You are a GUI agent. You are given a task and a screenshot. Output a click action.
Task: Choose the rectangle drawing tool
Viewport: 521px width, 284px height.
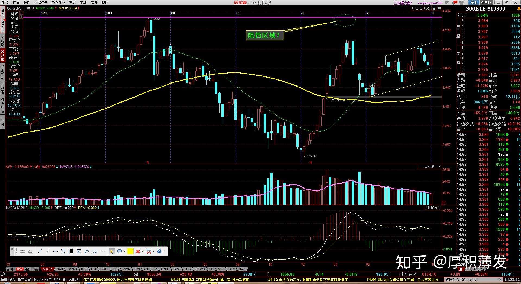(63, 251)
